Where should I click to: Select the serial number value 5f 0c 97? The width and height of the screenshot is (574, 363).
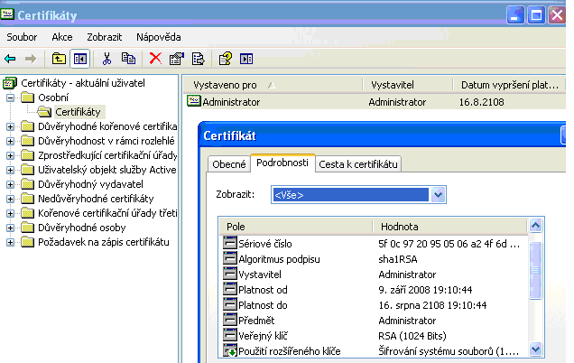click(449, 244)
